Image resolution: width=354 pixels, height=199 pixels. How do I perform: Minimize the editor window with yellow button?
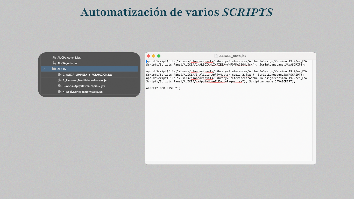point(154,56)
